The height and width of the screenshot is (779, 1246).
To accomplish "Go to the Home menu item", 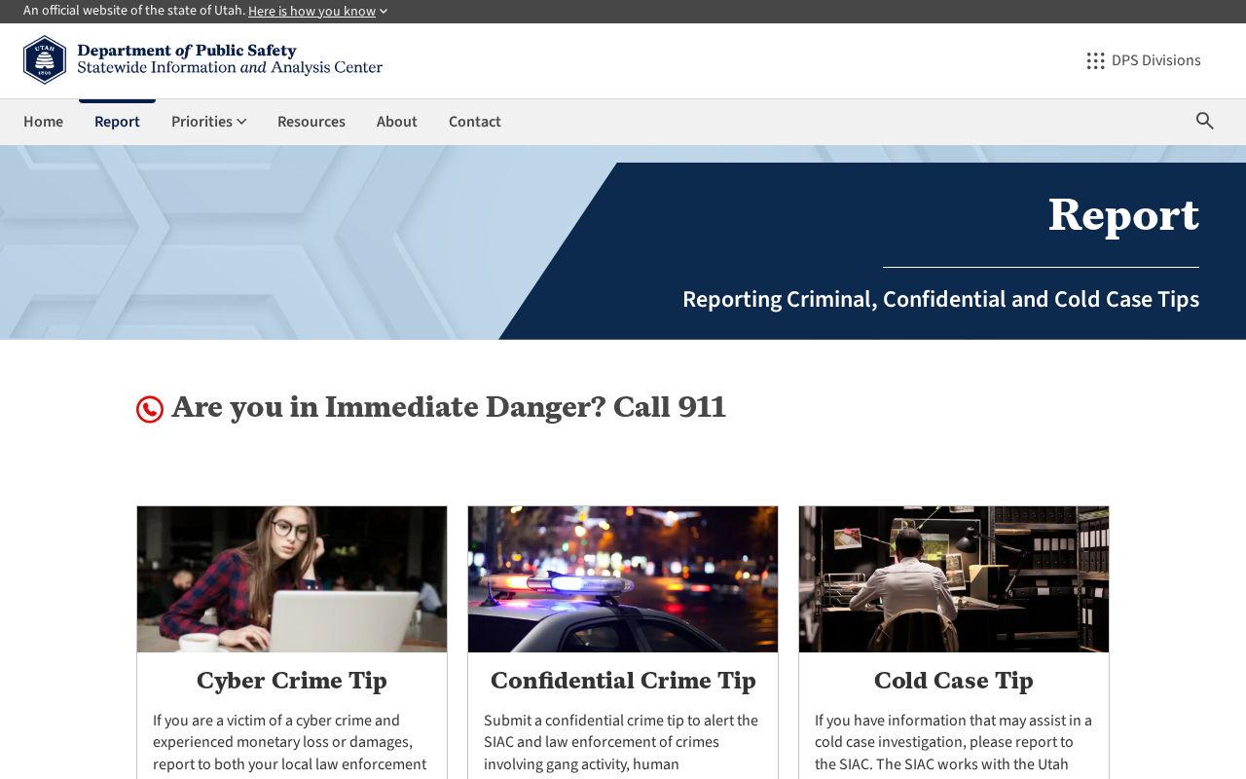I will pos(43,122).
